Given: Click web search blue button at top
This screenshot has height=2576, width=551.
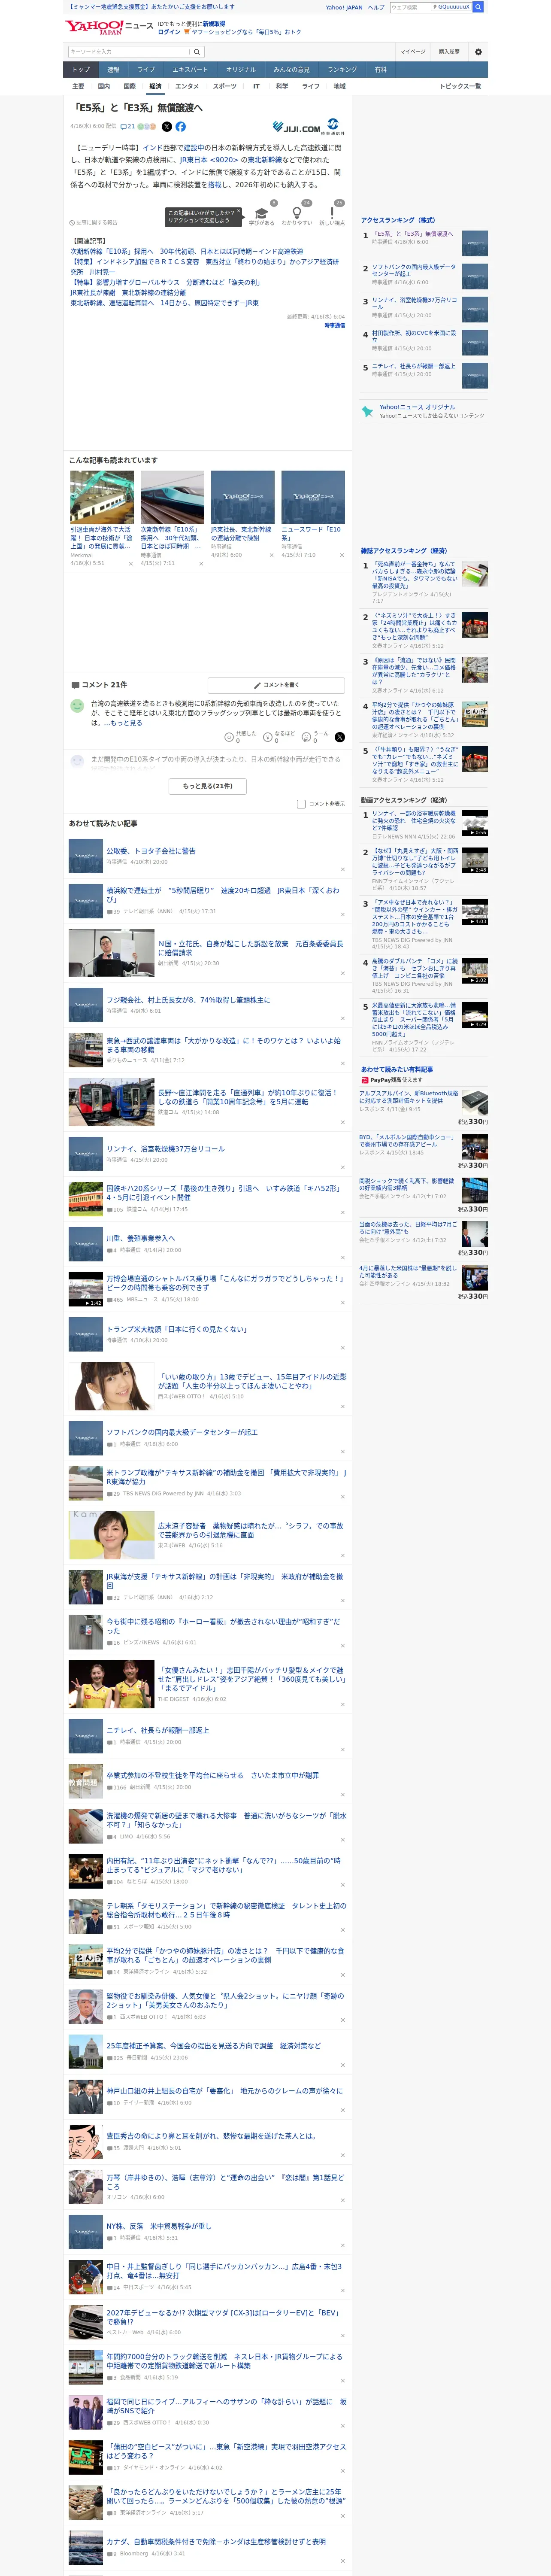Looking at the screenshot, I should (x=478, y=7).
